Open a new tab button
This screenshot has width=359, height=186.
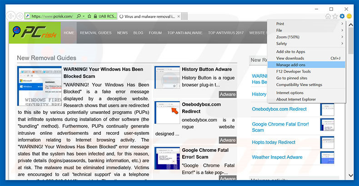coord(184,16)
